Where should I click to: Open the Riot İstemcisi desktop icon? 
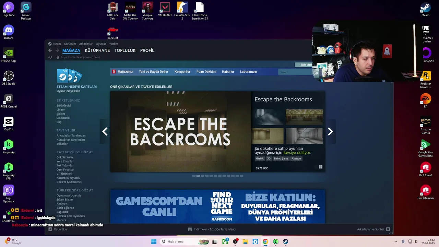426,192
